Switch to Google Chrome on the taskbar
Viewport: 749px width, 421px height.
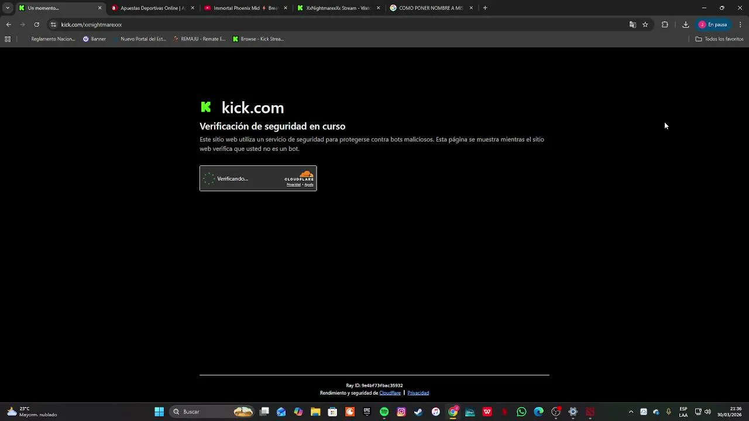453,412
